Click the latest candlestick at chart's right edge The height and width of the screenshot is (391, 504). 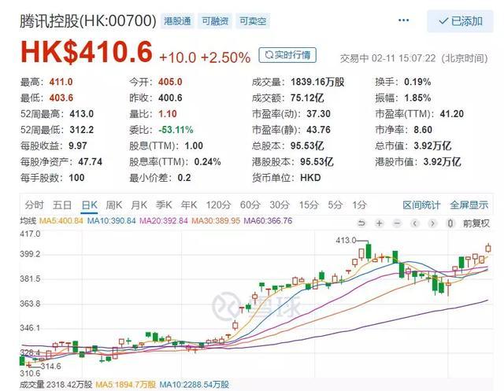point(488,248)
